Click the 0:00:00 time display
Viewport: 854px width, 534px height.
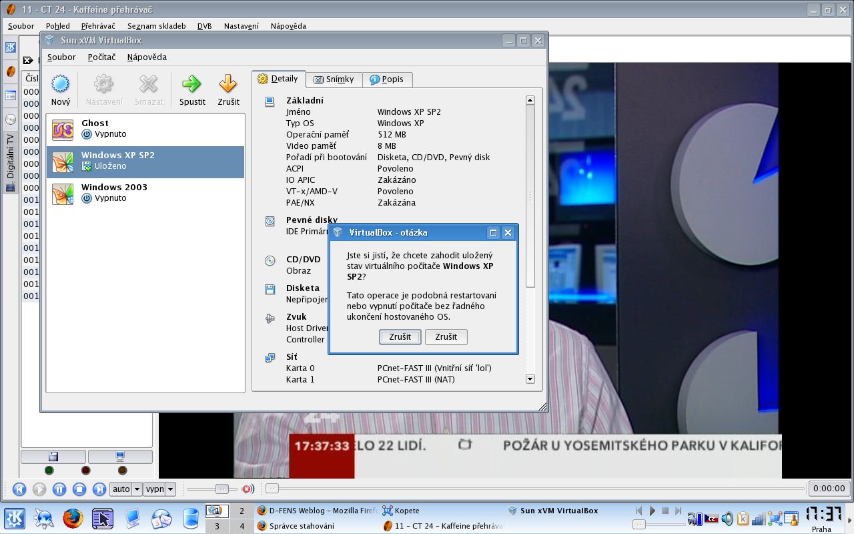[x=829, y=489]
